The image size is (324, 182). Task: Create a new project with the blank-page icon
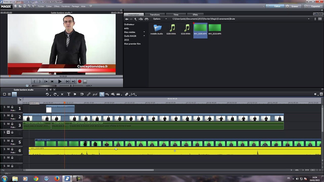point(15,6)
